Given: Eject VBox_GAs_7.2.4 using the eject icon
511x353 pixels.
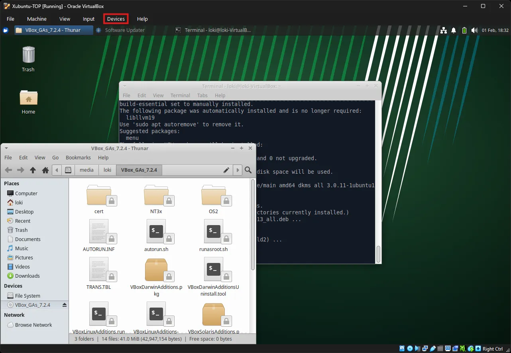Looking at the screenshot, I should coord(65,305).
